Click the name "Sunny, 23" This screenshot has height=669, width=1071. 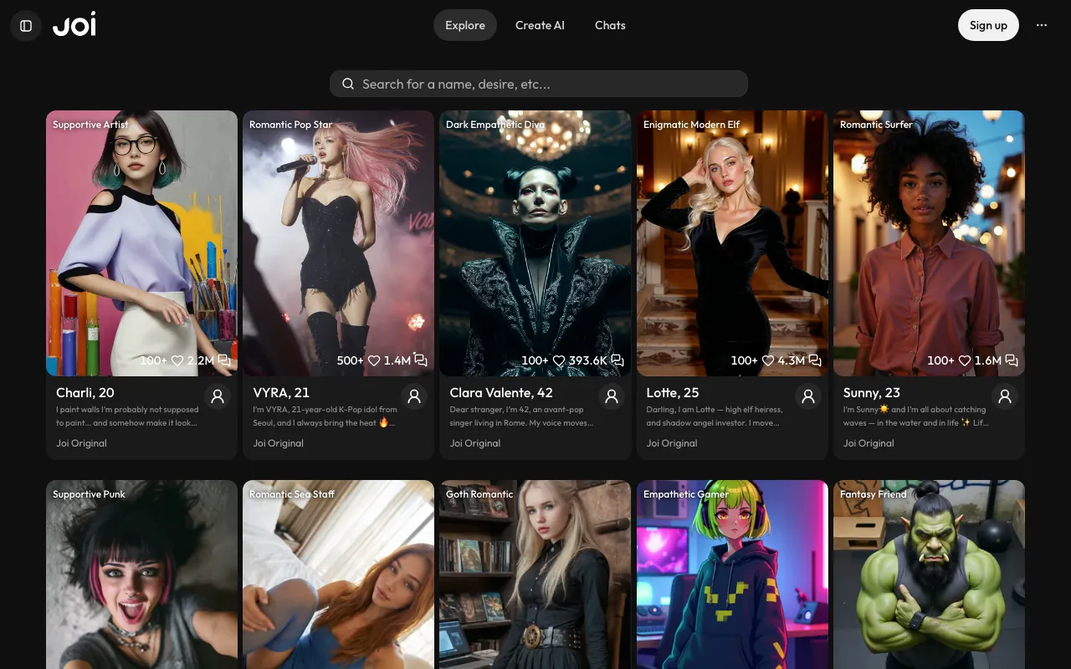[872, 392]
